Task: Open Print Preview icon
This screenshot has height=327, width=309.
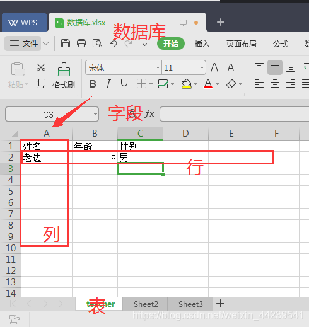Action: (97, 43)
